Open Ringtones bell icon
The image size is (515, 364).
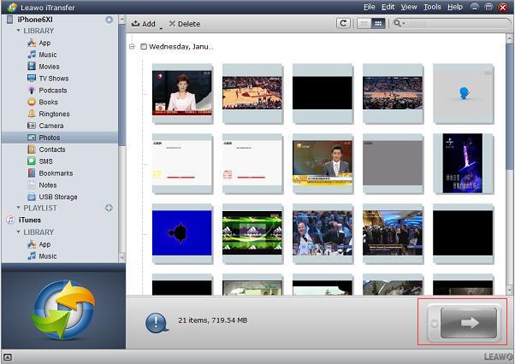(x=32, y=114)
